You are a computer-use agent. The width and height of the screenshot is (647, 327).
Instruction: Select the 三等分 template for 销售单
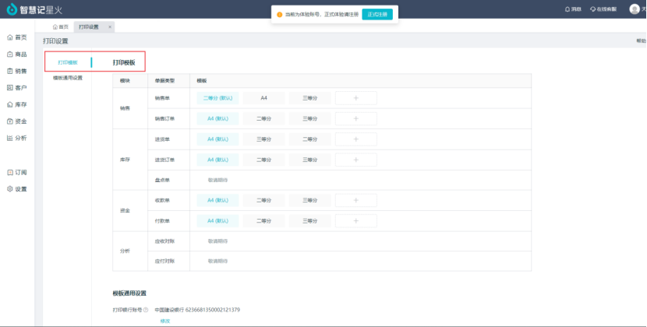(310, 98)
